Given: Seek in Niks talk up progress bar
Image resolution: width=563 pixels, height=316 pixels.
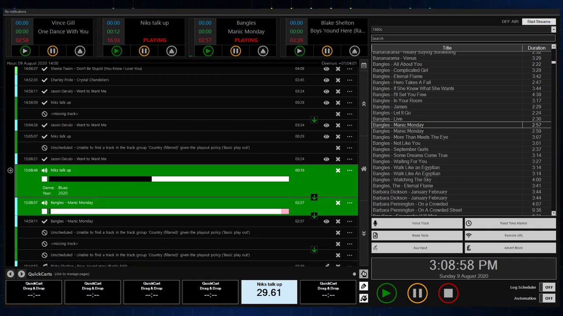Looking at the screenshot, I should click(x=169, y=179).
